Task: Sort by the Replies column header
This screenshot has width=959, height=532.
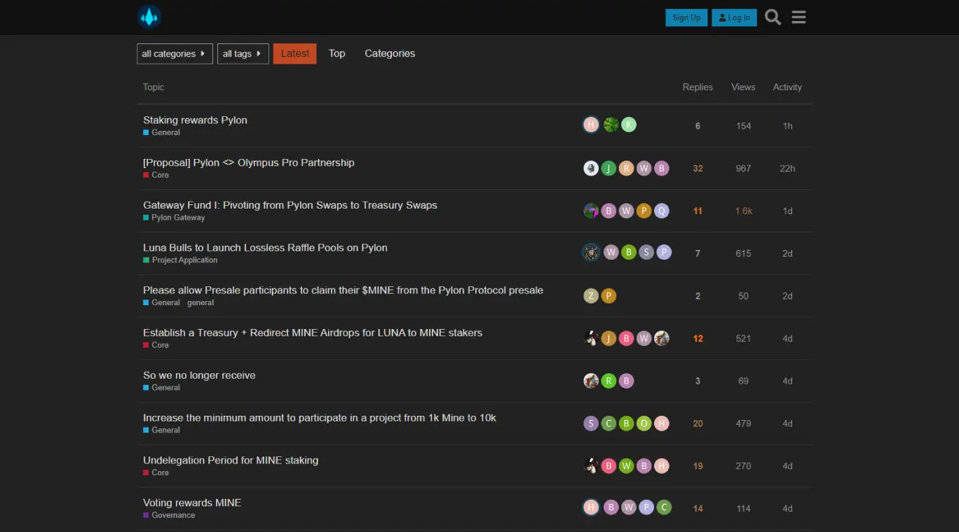Action: point(698,87)
